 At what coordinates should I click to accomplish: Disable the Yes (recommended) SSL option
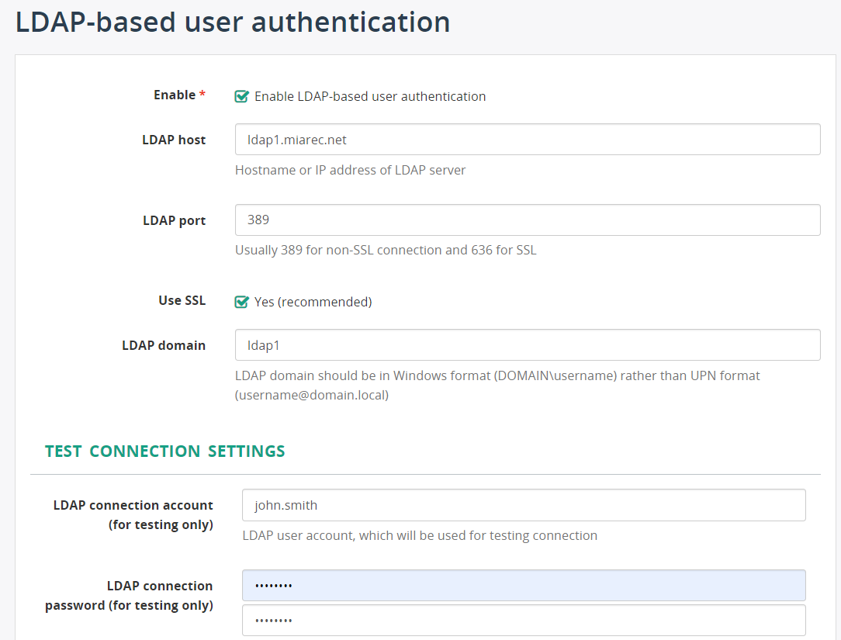point(243,302)
